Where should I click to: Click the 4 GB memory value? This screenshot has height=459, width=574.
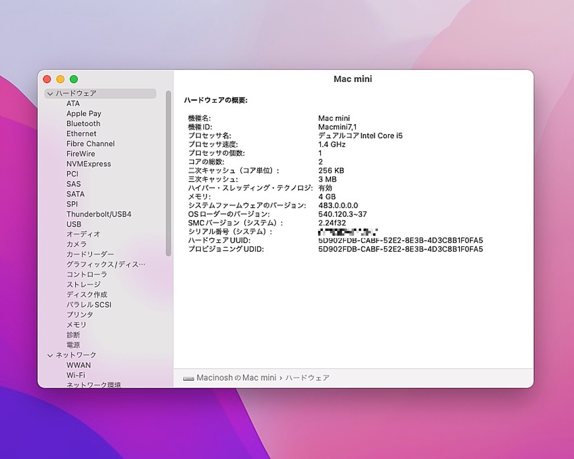[x=327, y=197]
